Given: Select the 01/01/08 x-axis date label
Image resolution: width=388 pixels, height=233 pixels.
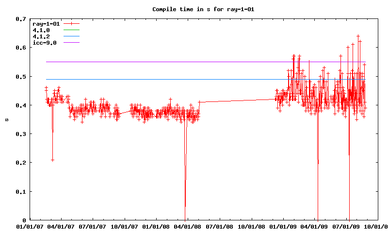Looking at the screenshot, I should coord(157,226).
